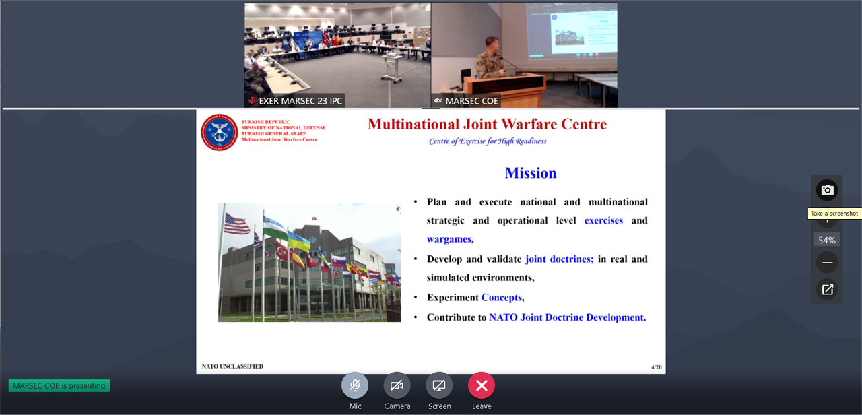The width and height of the screenshot is (862, 415).
Task: Zoom out with the minus button
Action: [827, 262]
